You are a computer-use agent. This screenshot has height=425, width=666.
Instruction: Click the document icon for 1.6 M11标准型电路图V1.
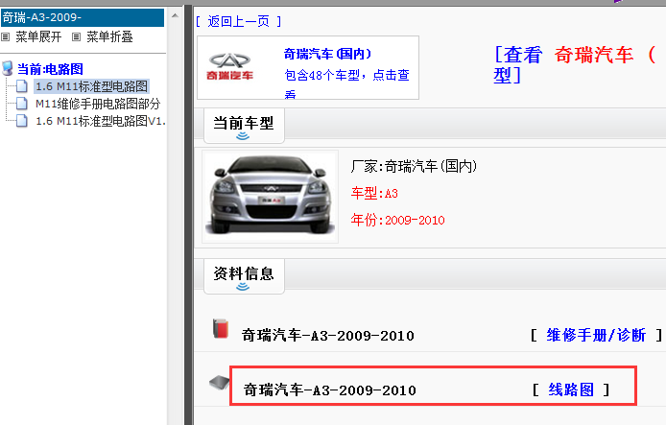tap(22, 121)
